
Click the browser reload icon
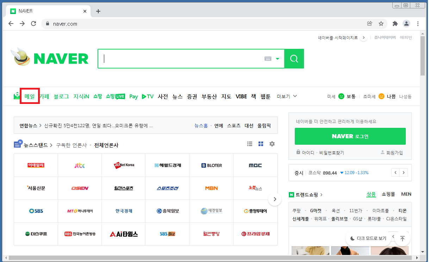point(33,24)
